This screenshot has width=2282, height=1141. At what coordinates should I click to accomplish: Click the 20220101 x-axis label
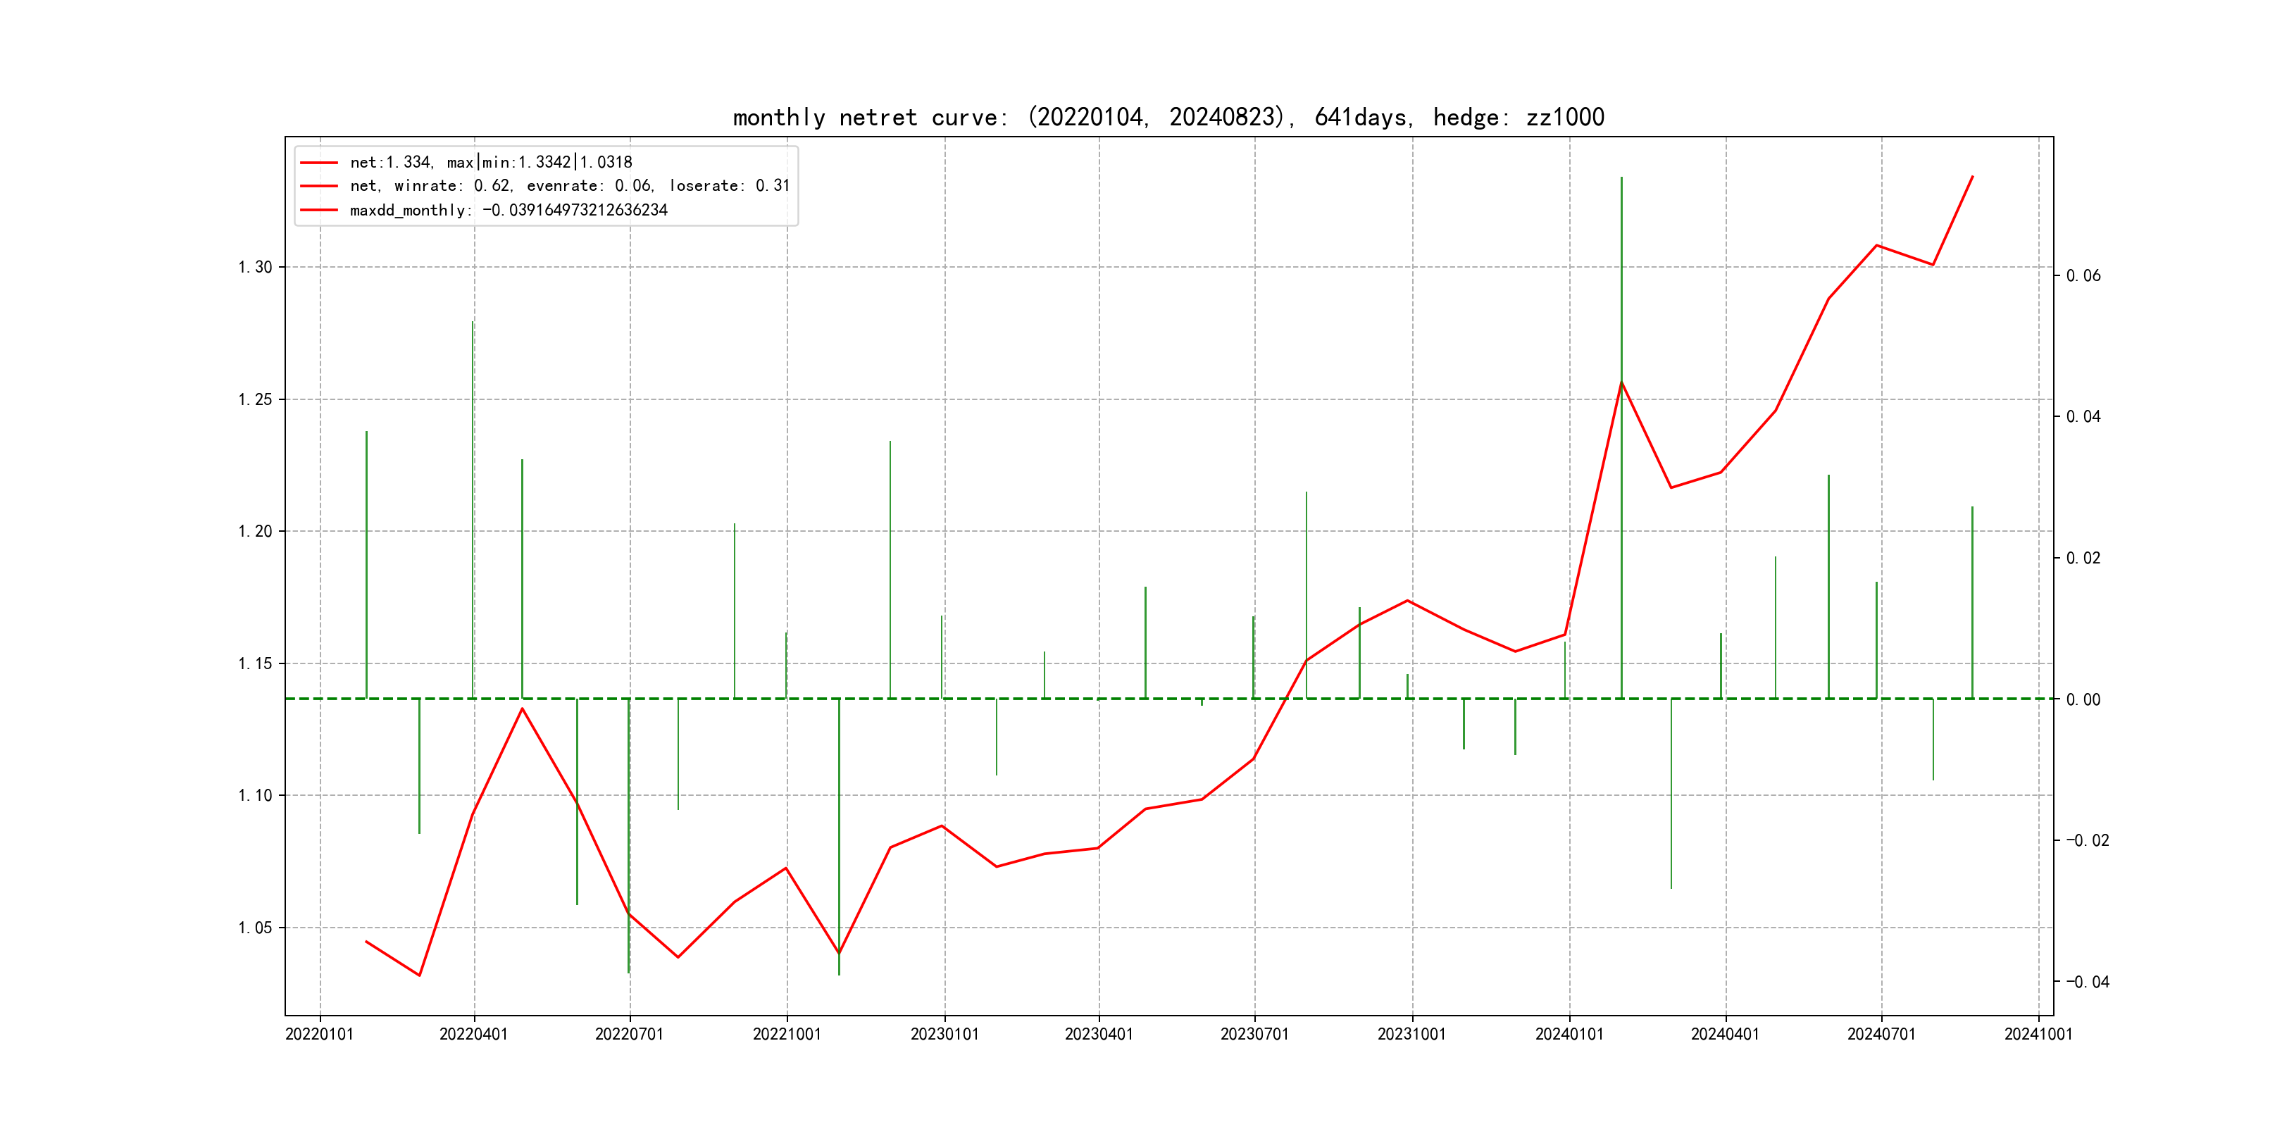319,1034
